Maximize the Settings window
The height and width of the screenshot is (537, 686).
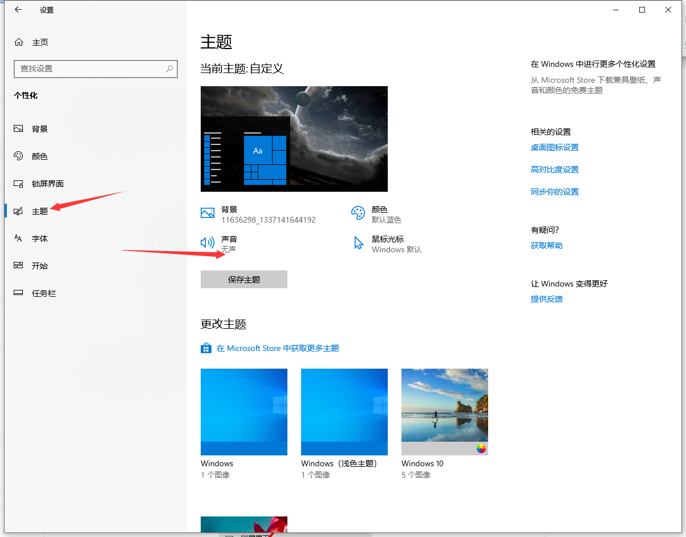[x=642, y=10]
